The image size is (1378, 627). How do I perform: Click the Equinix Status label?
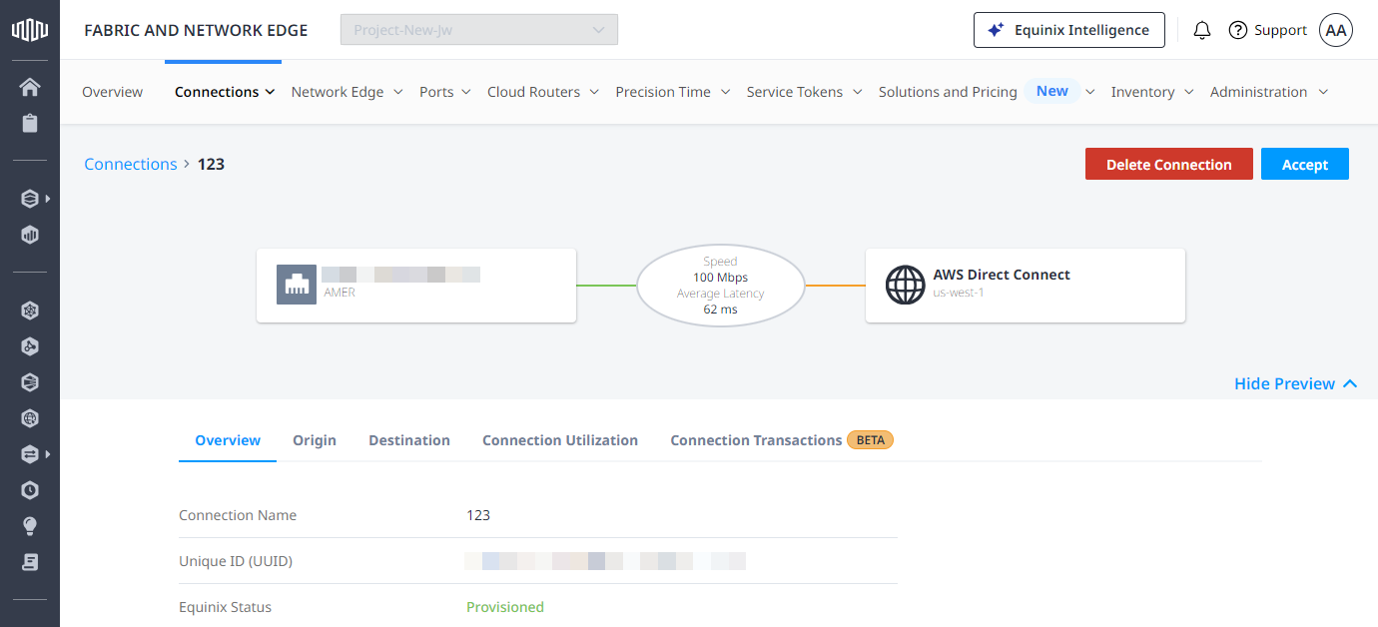click(225, 607)
